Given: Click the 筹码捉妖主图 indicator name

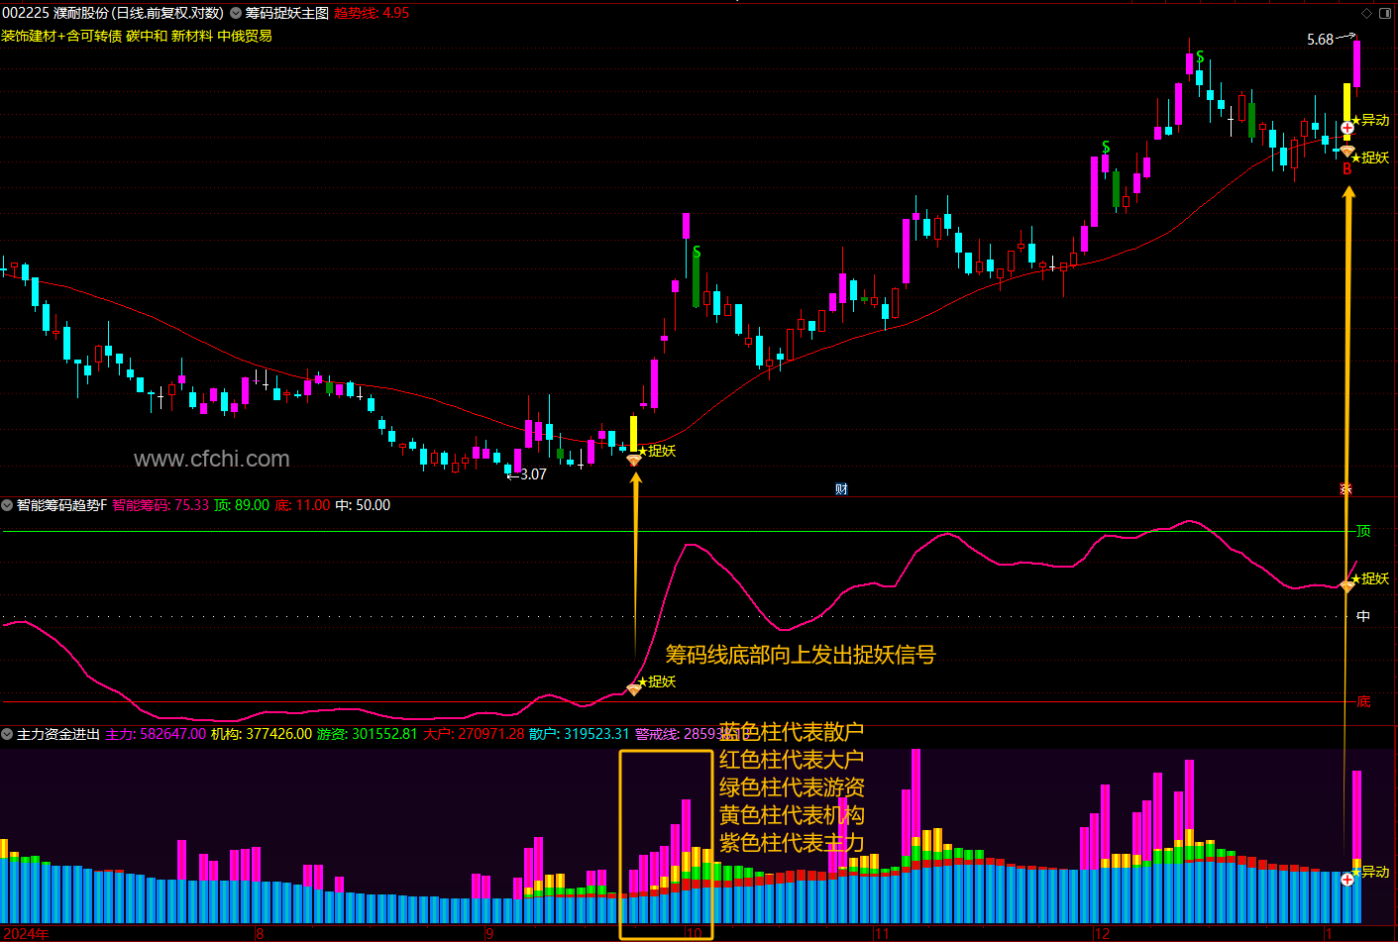Looking at the screenshot, I should (x=287, y=13).
